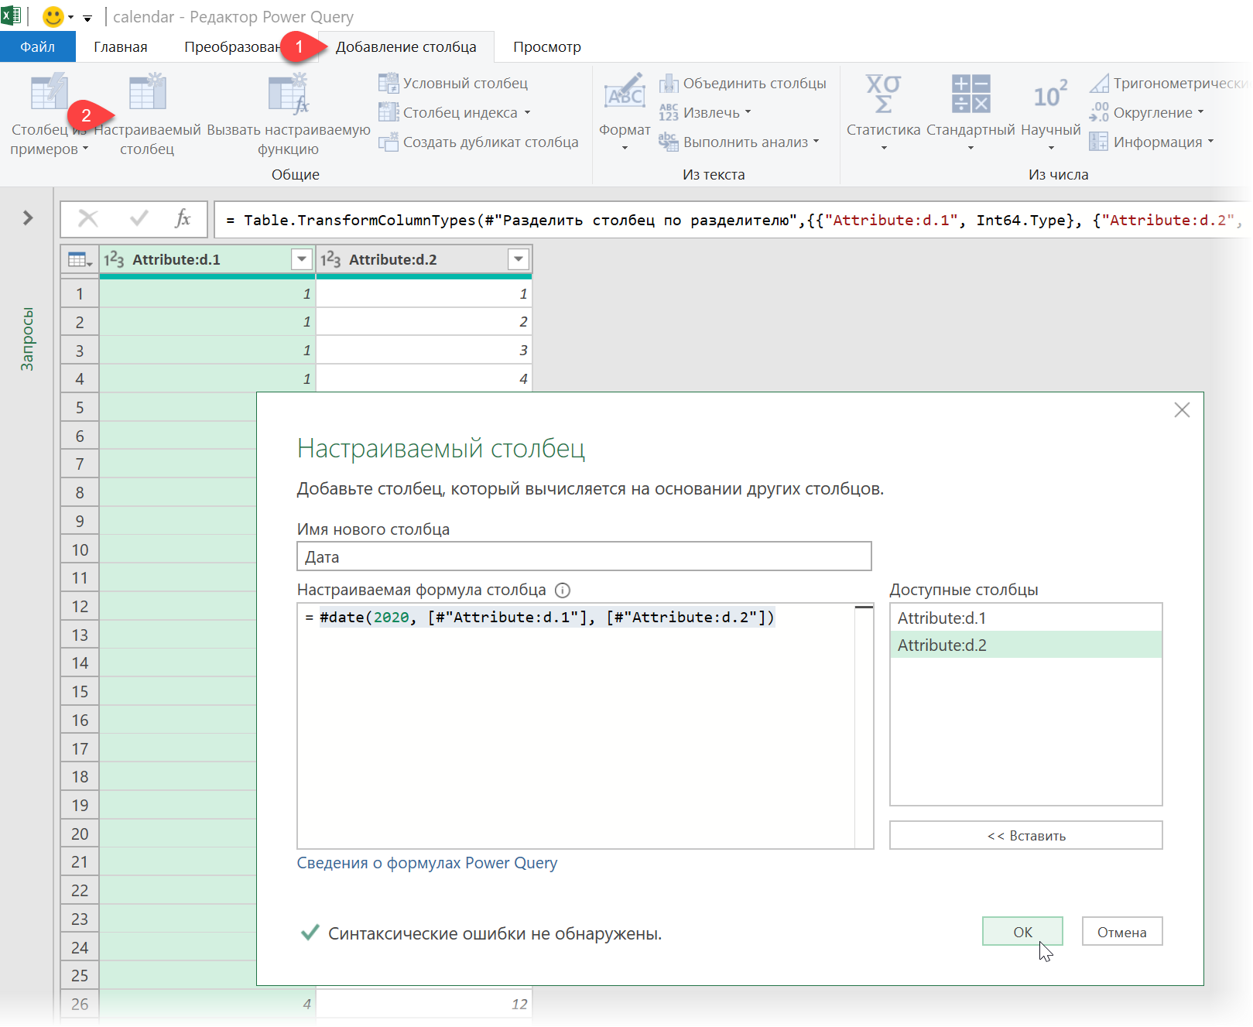Viewport: 1253px width, 1027px height.
Task: Open Attribute:d.2 column filter dropdown
Action: tap(519, 259)
